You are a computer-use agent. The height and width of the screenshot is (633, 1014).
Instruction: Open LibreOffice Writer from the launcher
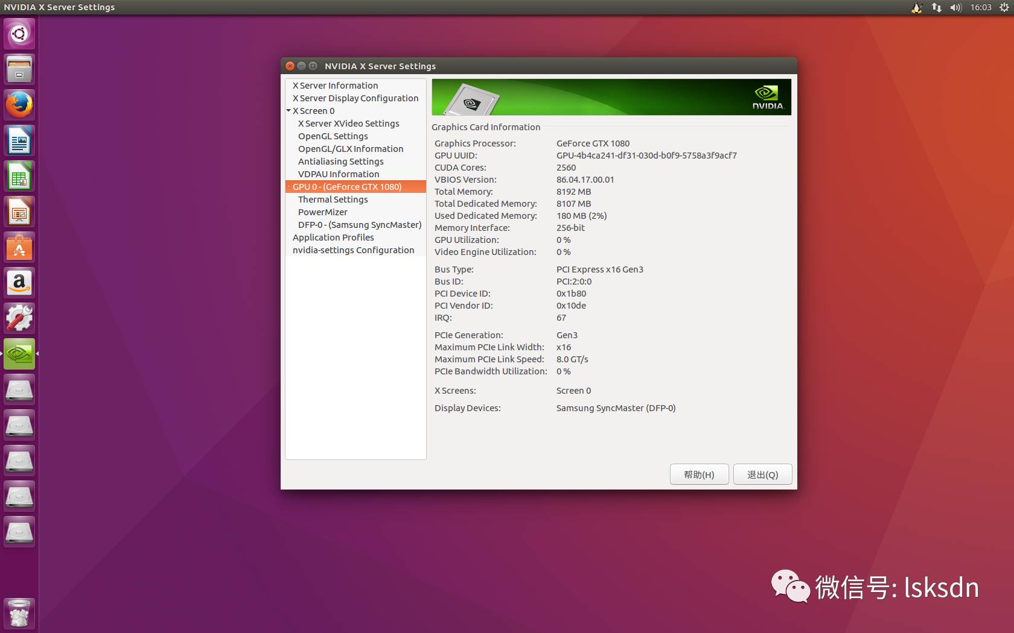(x=19, y=140)
